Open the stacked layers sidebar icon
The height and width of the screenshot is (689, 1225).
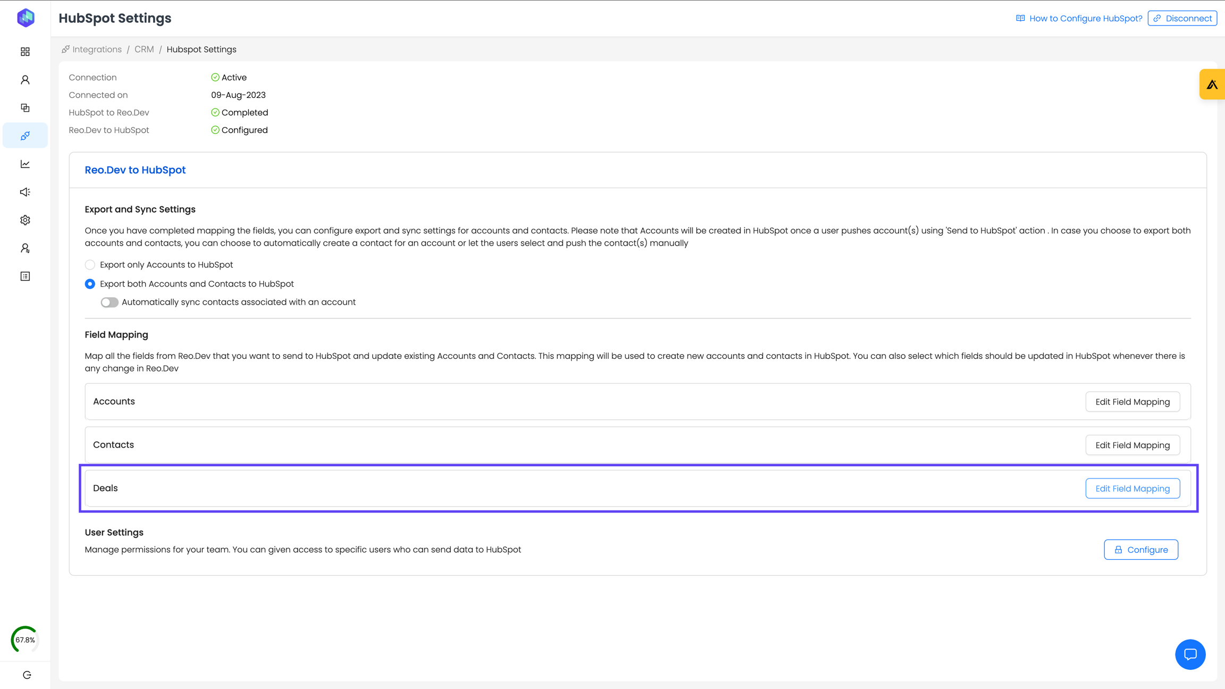pyautogui.click(x=25, y=108)
